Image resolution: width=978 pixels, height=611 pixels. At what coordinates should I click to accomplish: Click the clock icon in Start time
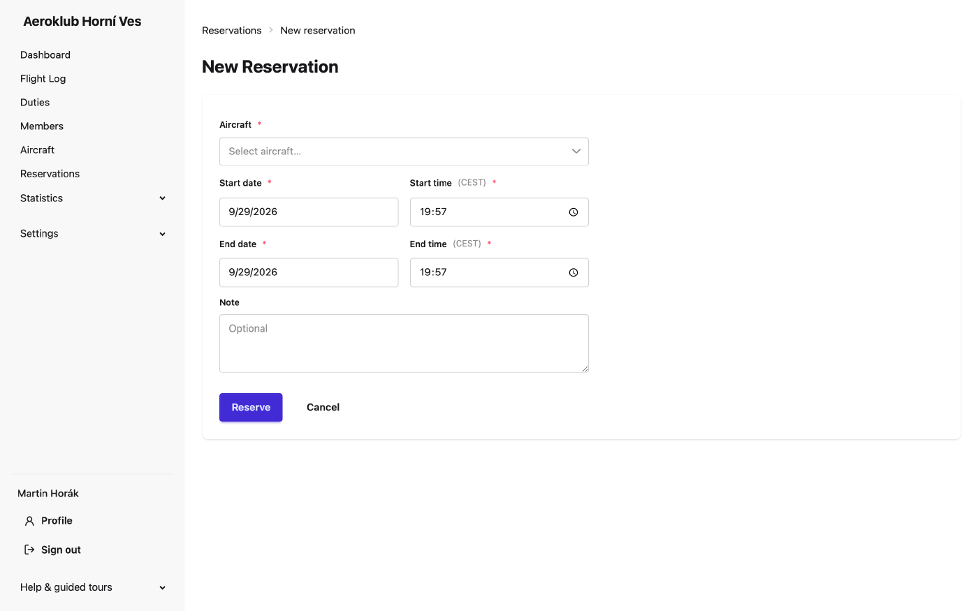574,212
